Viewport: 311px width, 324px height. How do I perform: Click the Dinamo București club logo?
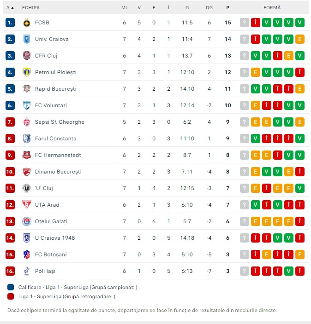26,172
